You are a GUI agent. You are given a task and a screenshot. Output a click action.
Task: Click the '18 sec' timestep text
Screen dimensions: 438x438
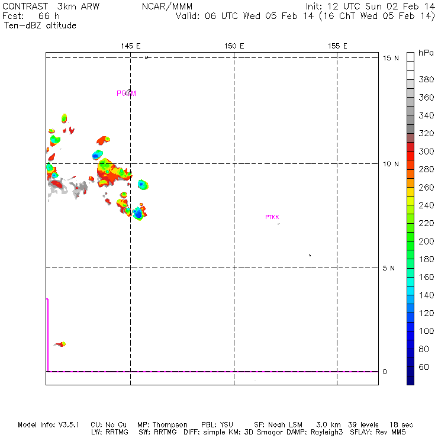click(x=401, y=425)
